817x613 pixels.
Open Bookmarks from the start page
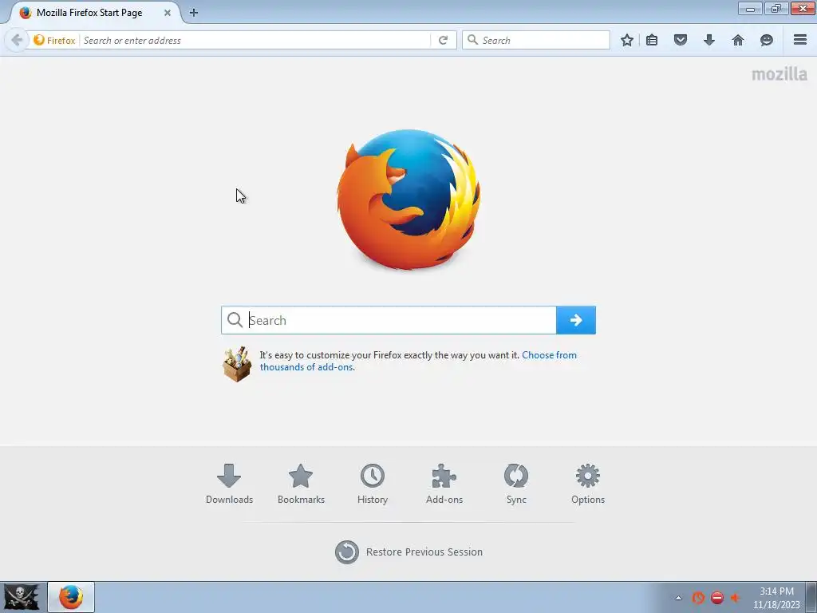tap(301, 484)
